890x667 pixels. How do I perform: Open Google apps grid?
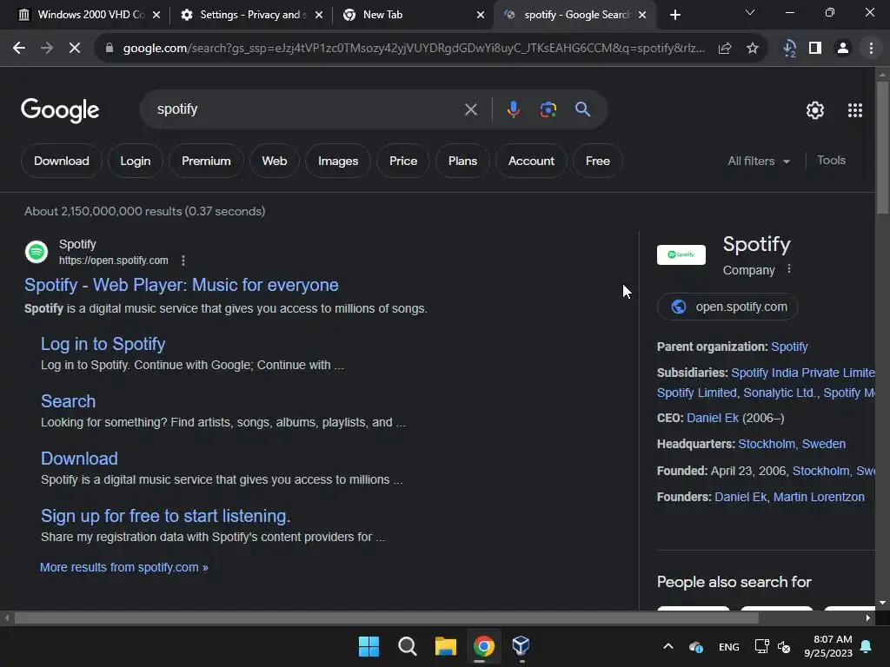[855, 110]
